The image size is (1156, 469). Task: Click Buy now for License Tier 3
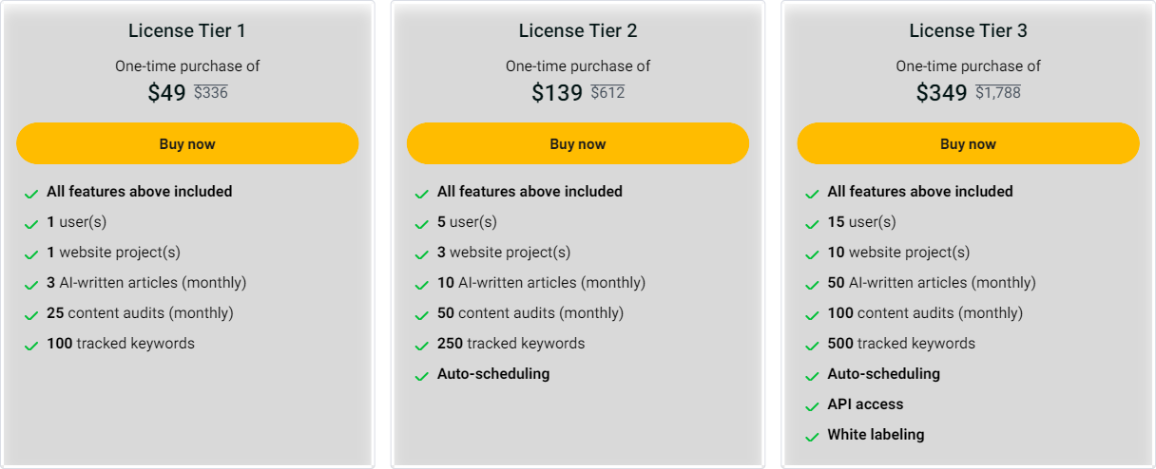click(x=968, y=143)
